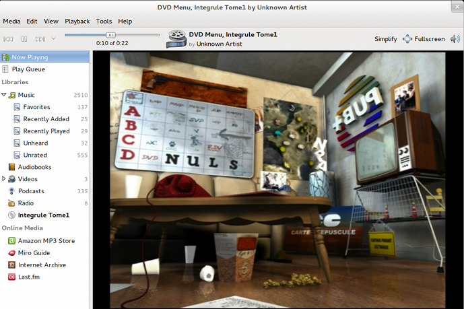Skip to the next track
This screenshot has width=464, height=309.
pyautogui.click(x=40, y=39)
